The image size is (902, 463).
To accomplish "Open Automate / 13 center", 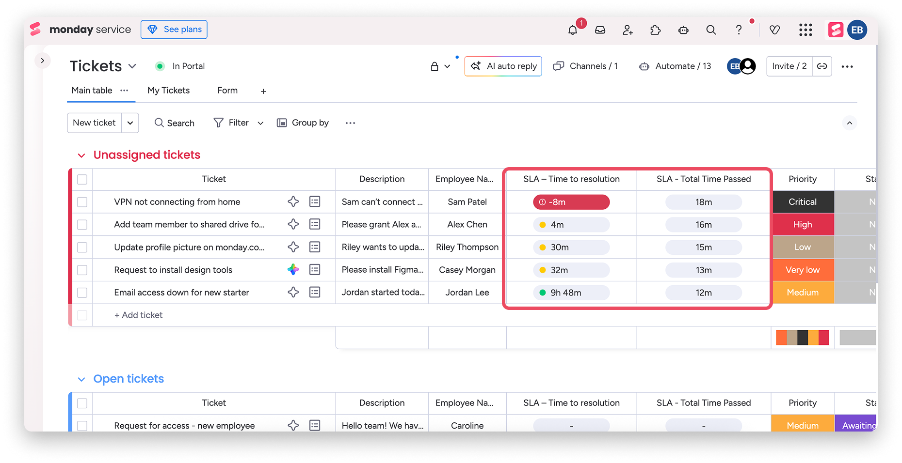I will tap(675, 66).
